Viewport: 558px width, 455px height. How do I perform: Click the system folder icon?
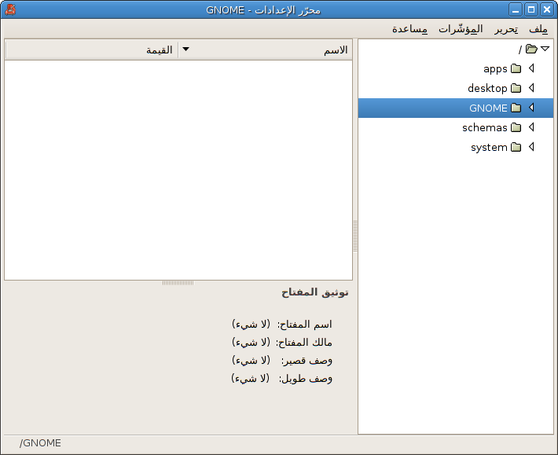516,147
